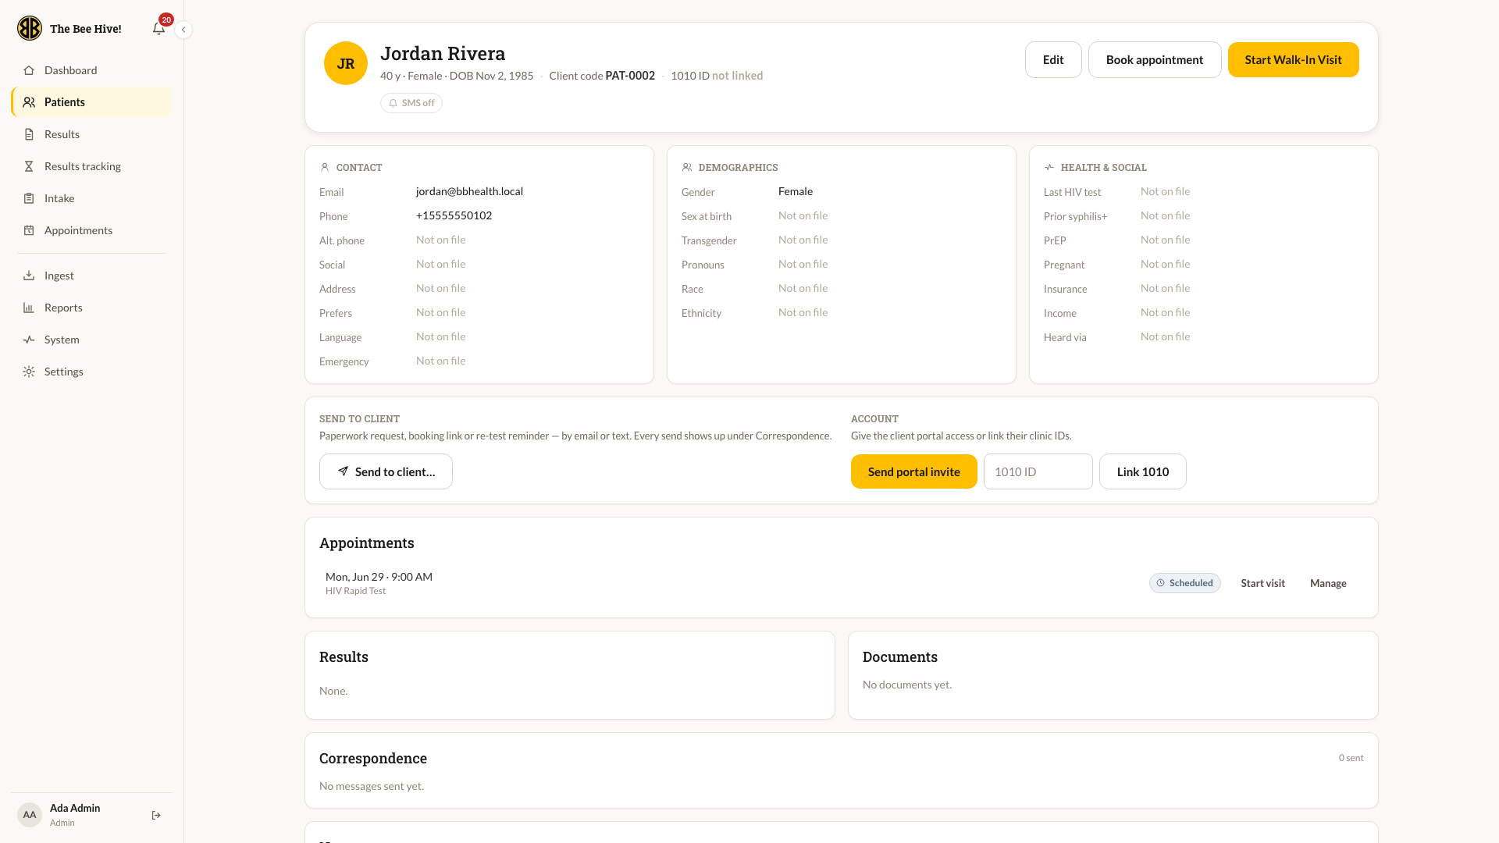Click the Patients people icon

(29, 102)
